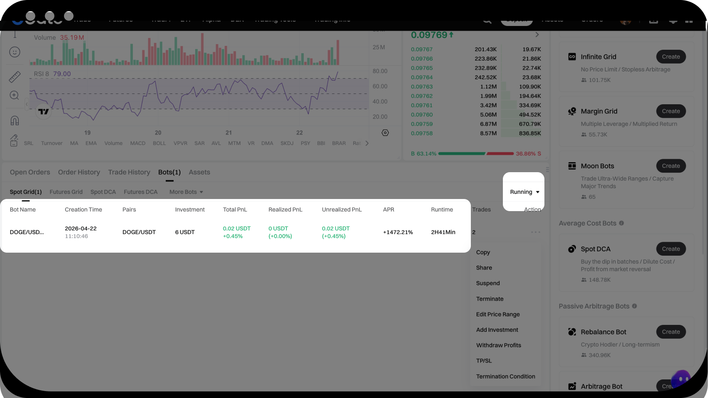708x398 pixels.
Task: Click info icon next to Average Cost Bots
Action: coord(621,223)
